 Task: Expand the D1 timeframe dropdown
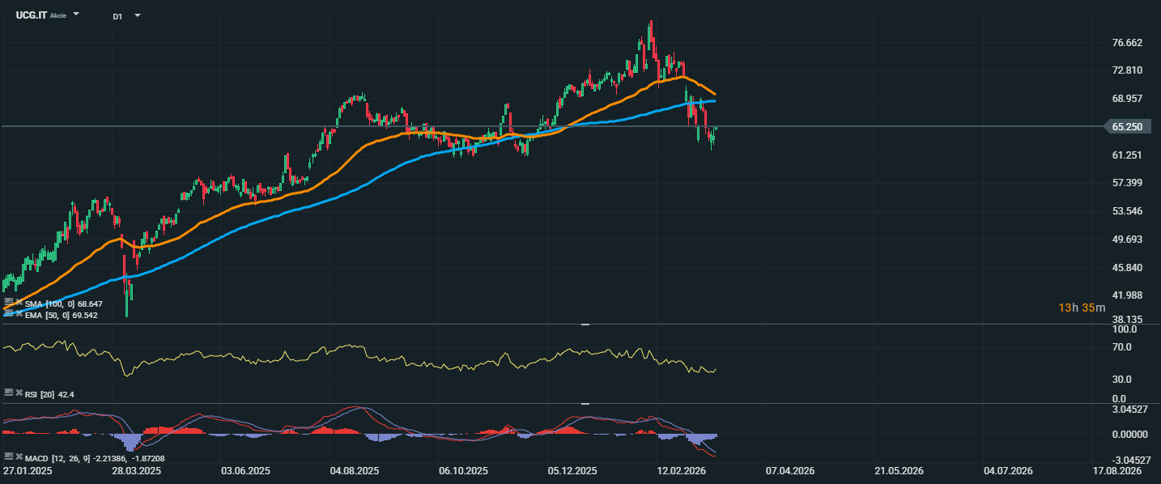137,15
